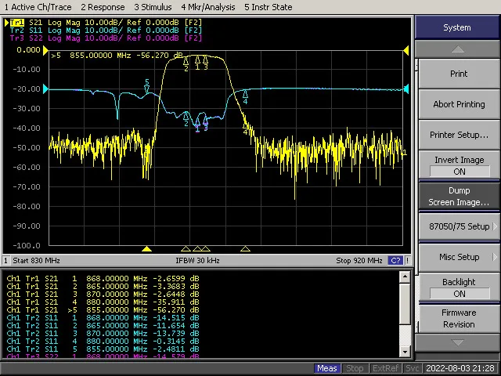Expand the 87050/75 Setup submenu
The width and height of the screenshot is (501, 376).
[x=459, y=226]
